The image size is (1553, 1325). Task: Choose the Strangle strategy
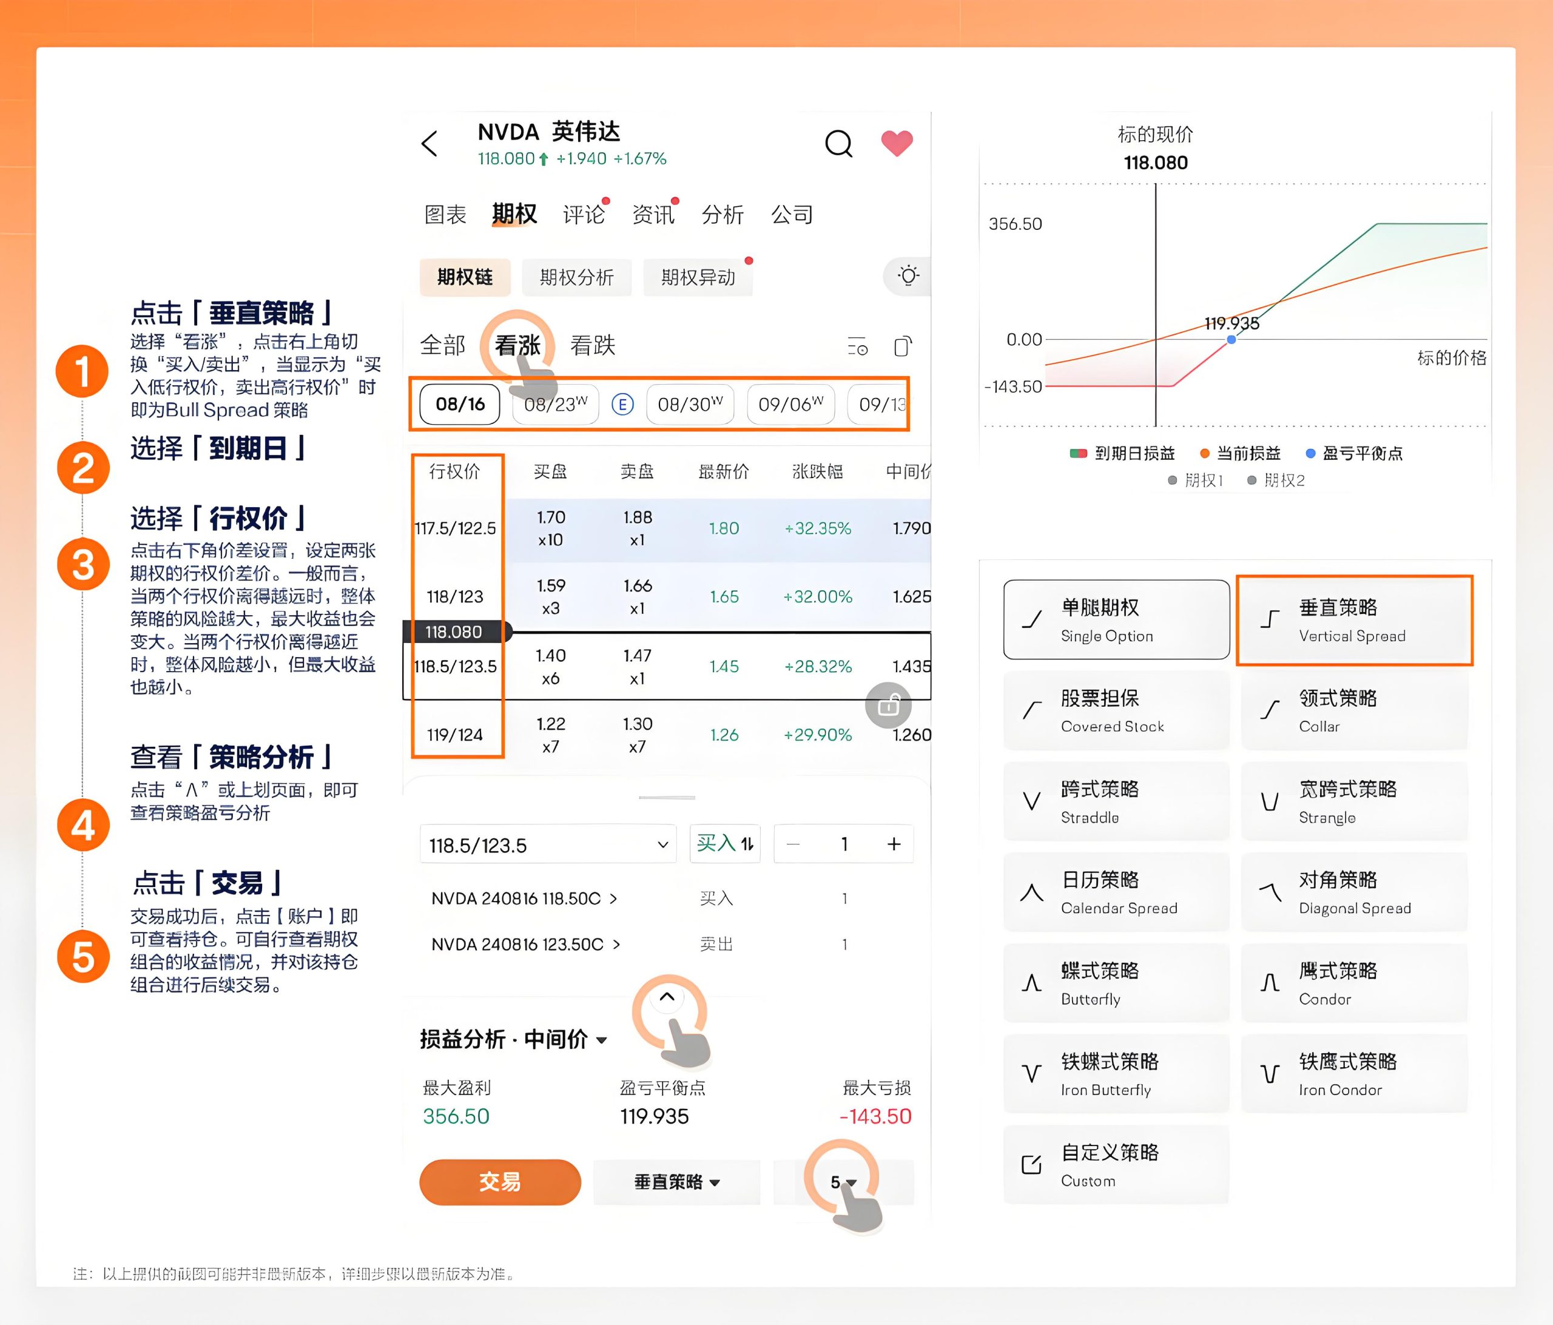tap(1355, 801)
